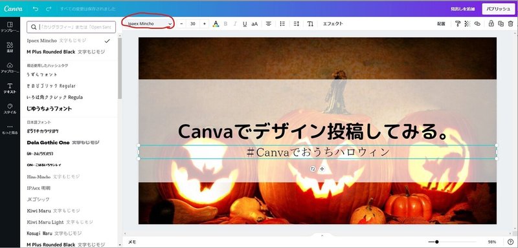Viewport: 518px width, 248px height.
Task: Select the checked Ipaex Mincho font
Action: click(x=69, y=41)
